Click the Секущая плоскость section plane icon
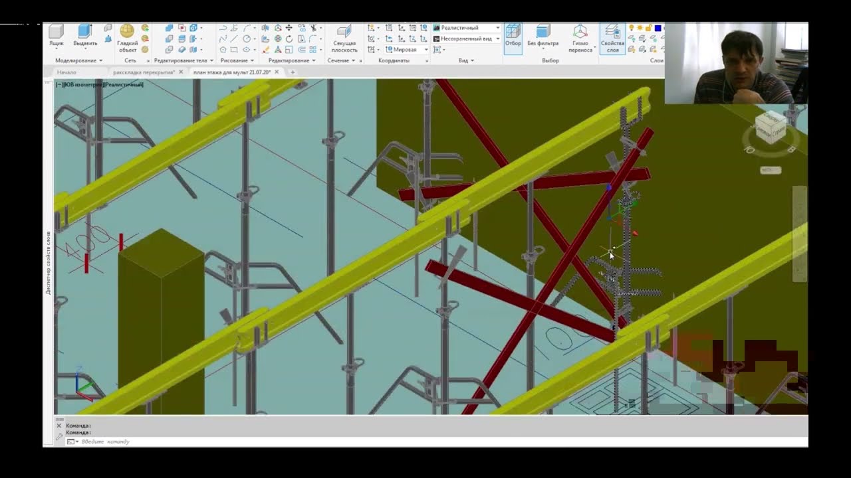The height and width of the screenshot is (478, 851). pos(344,39)
